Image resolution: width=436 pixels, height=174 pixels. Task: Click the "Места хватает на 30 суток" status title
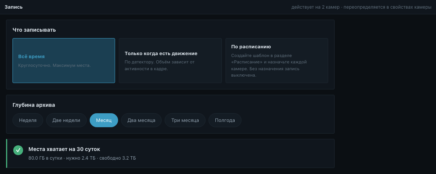point(64,149)
